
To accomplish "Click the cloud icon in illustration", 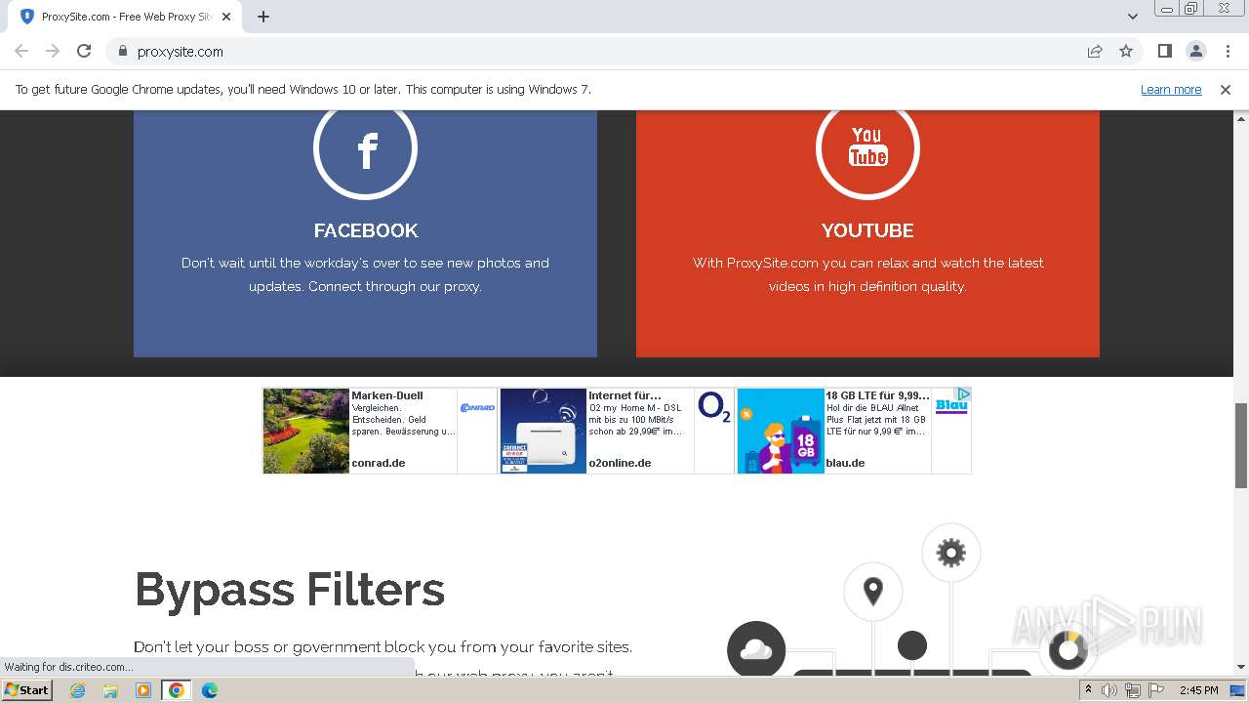I will point(756,648).
